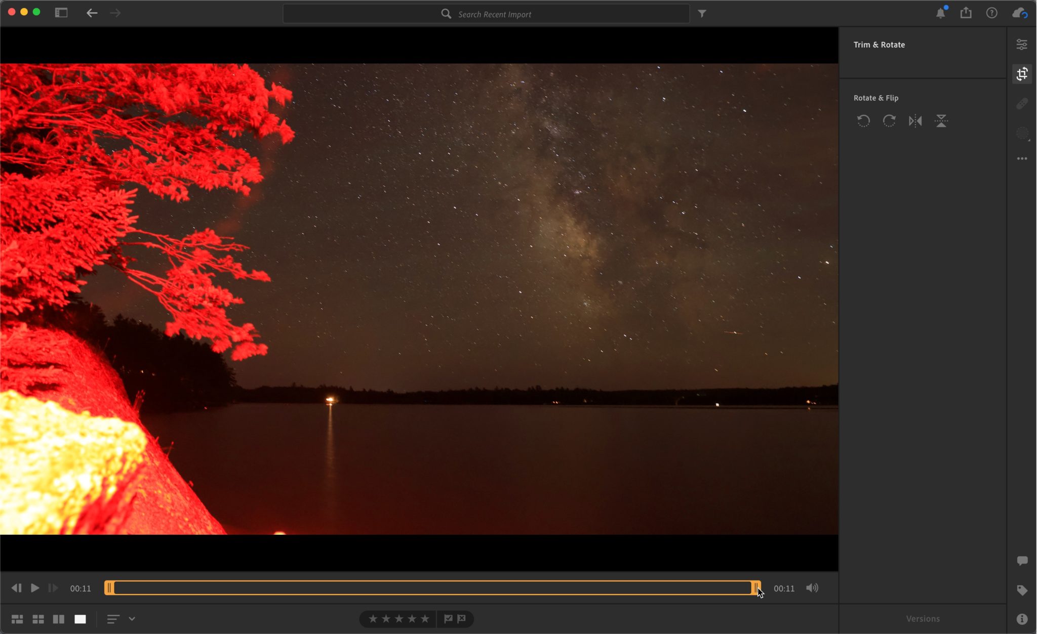Rotate the video 90° counterclockwise

click(x=864, y=121)
